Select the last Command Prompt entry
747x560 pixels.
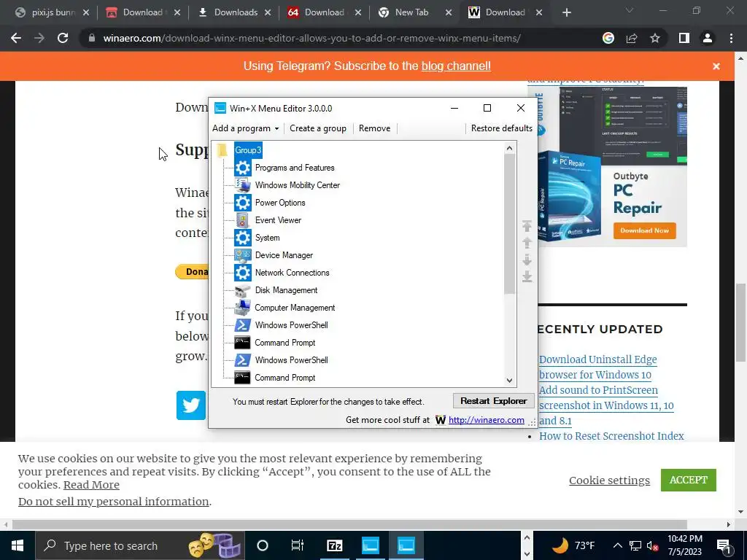coord(285,378)
